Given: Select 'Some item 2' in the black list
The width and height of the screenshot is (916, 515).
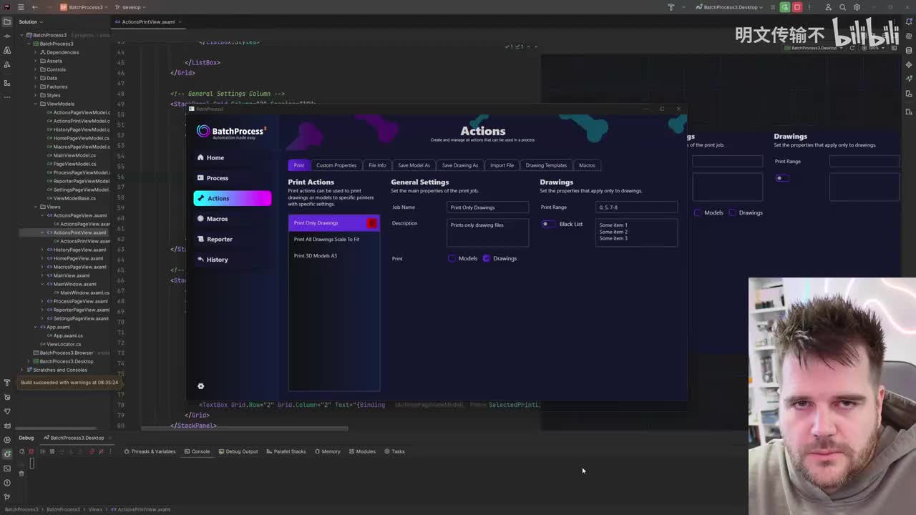Looking at the screenshot, I should [613, 232].
